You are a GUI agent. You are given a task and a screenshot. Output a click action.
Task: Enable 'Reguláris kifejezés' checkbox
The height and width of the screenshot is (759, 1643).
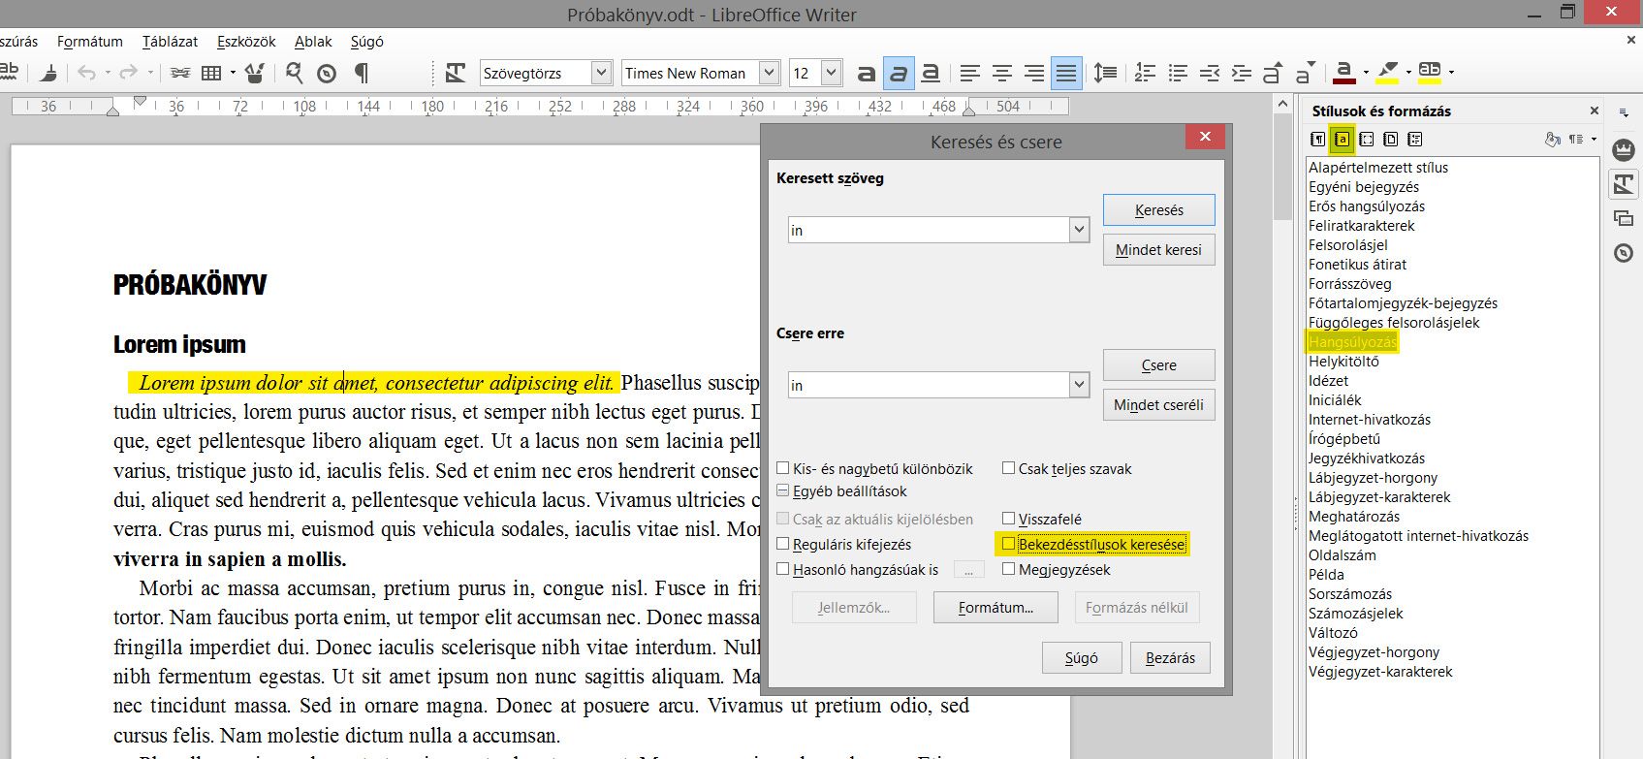[783, 544]
